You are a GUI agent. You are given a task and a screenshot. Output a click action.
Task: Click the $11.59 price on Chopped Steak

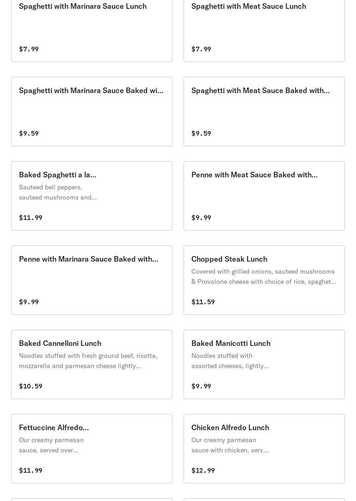tap(203, 302)
